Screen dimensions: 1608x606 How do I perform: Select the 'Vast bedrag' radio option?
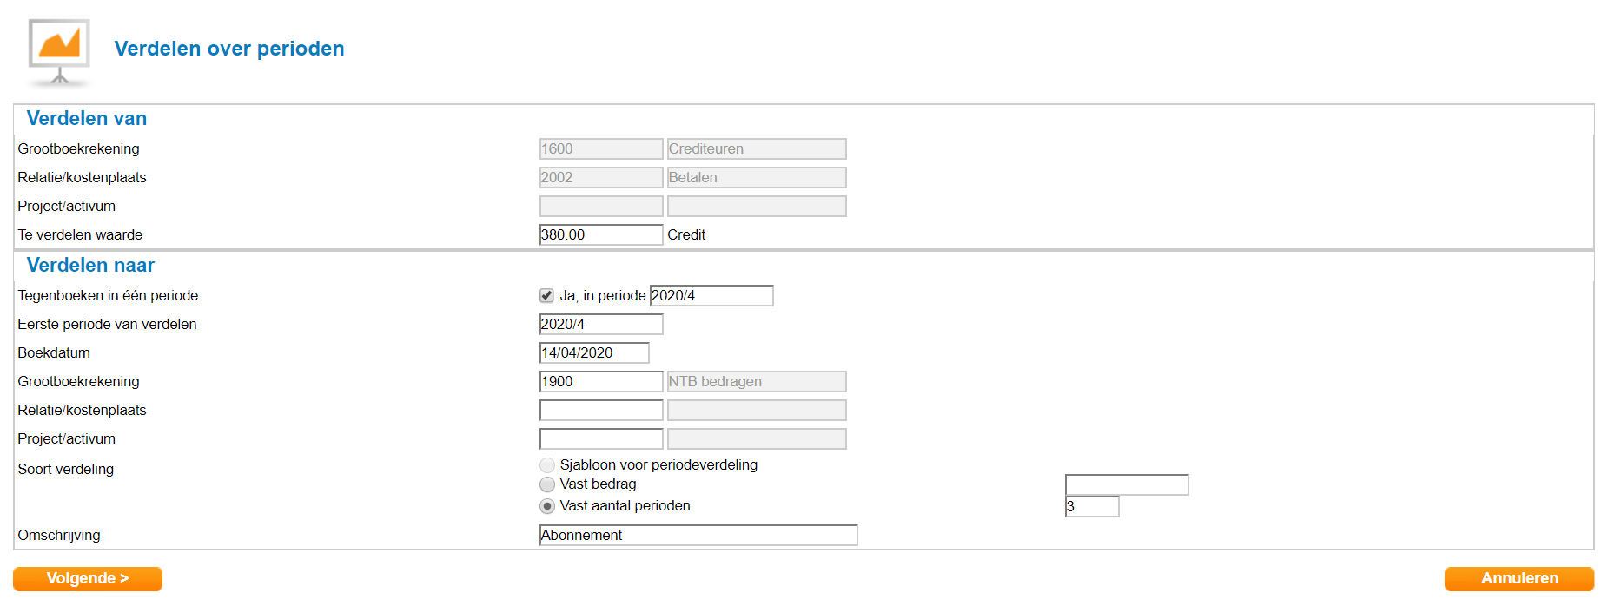[x=547, y=484]
